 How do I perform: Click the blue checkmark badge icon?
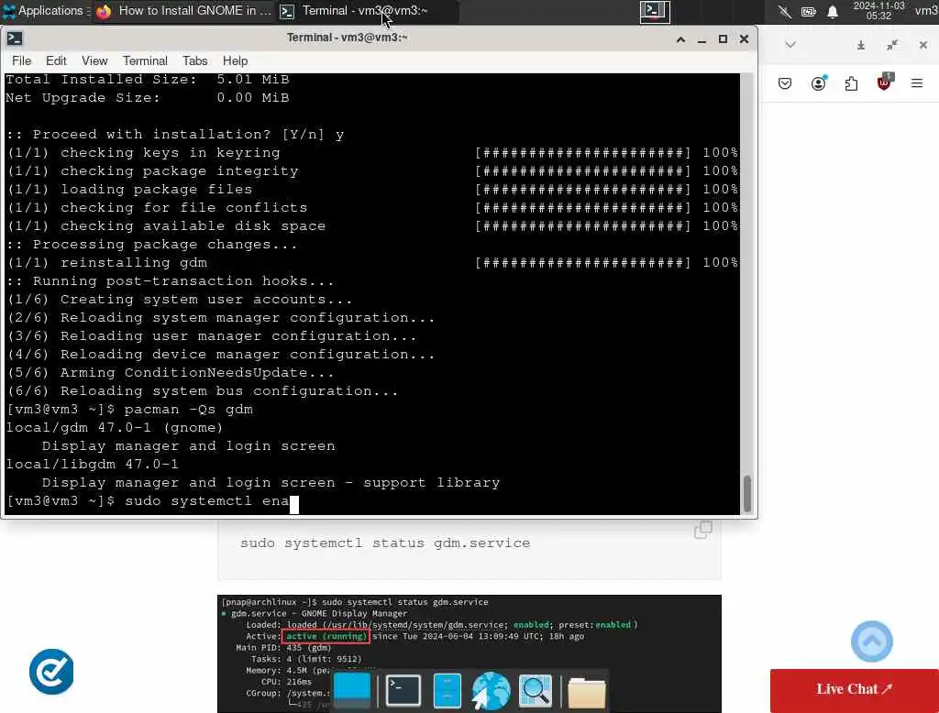(x=51, y=672)
